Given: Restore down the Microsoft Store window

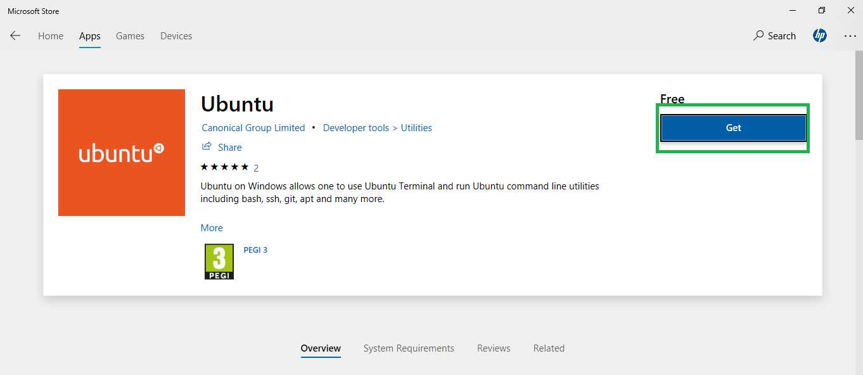Looking at the screenshot, I should pos(822,11).
